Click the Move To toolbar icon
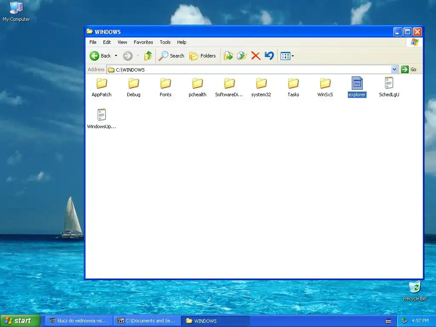 228,56
